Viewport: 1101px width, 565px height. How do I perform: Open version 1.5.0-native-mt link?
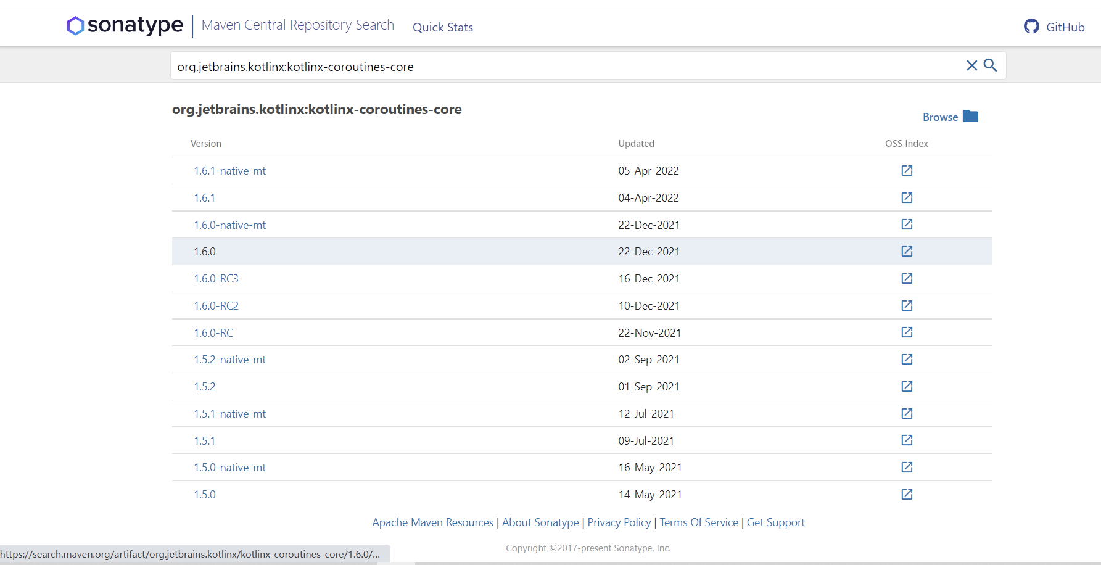tap(229, 468)
